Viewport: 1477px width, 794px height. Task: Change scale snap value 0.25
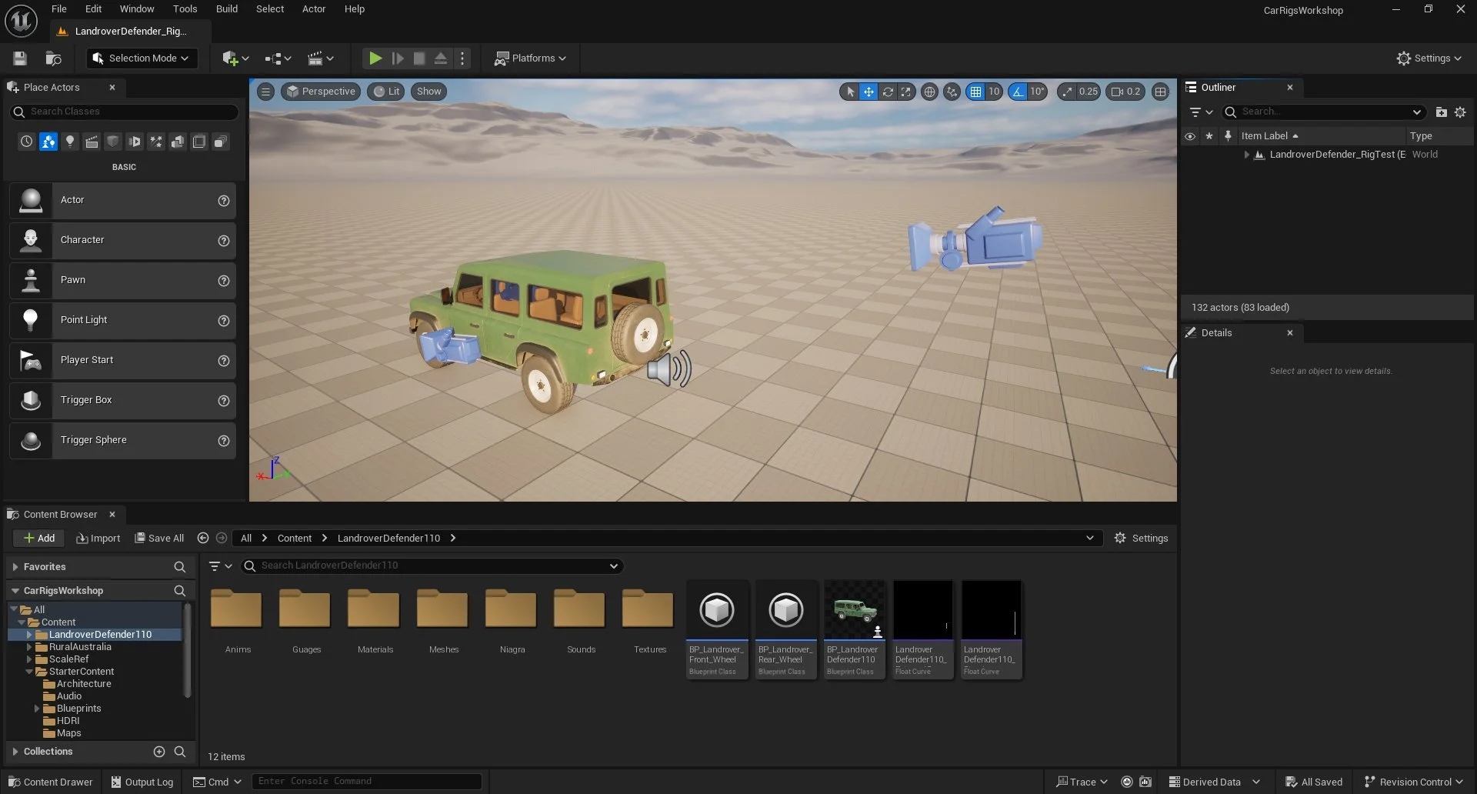pyautogui.click(x=1089, y=92)
